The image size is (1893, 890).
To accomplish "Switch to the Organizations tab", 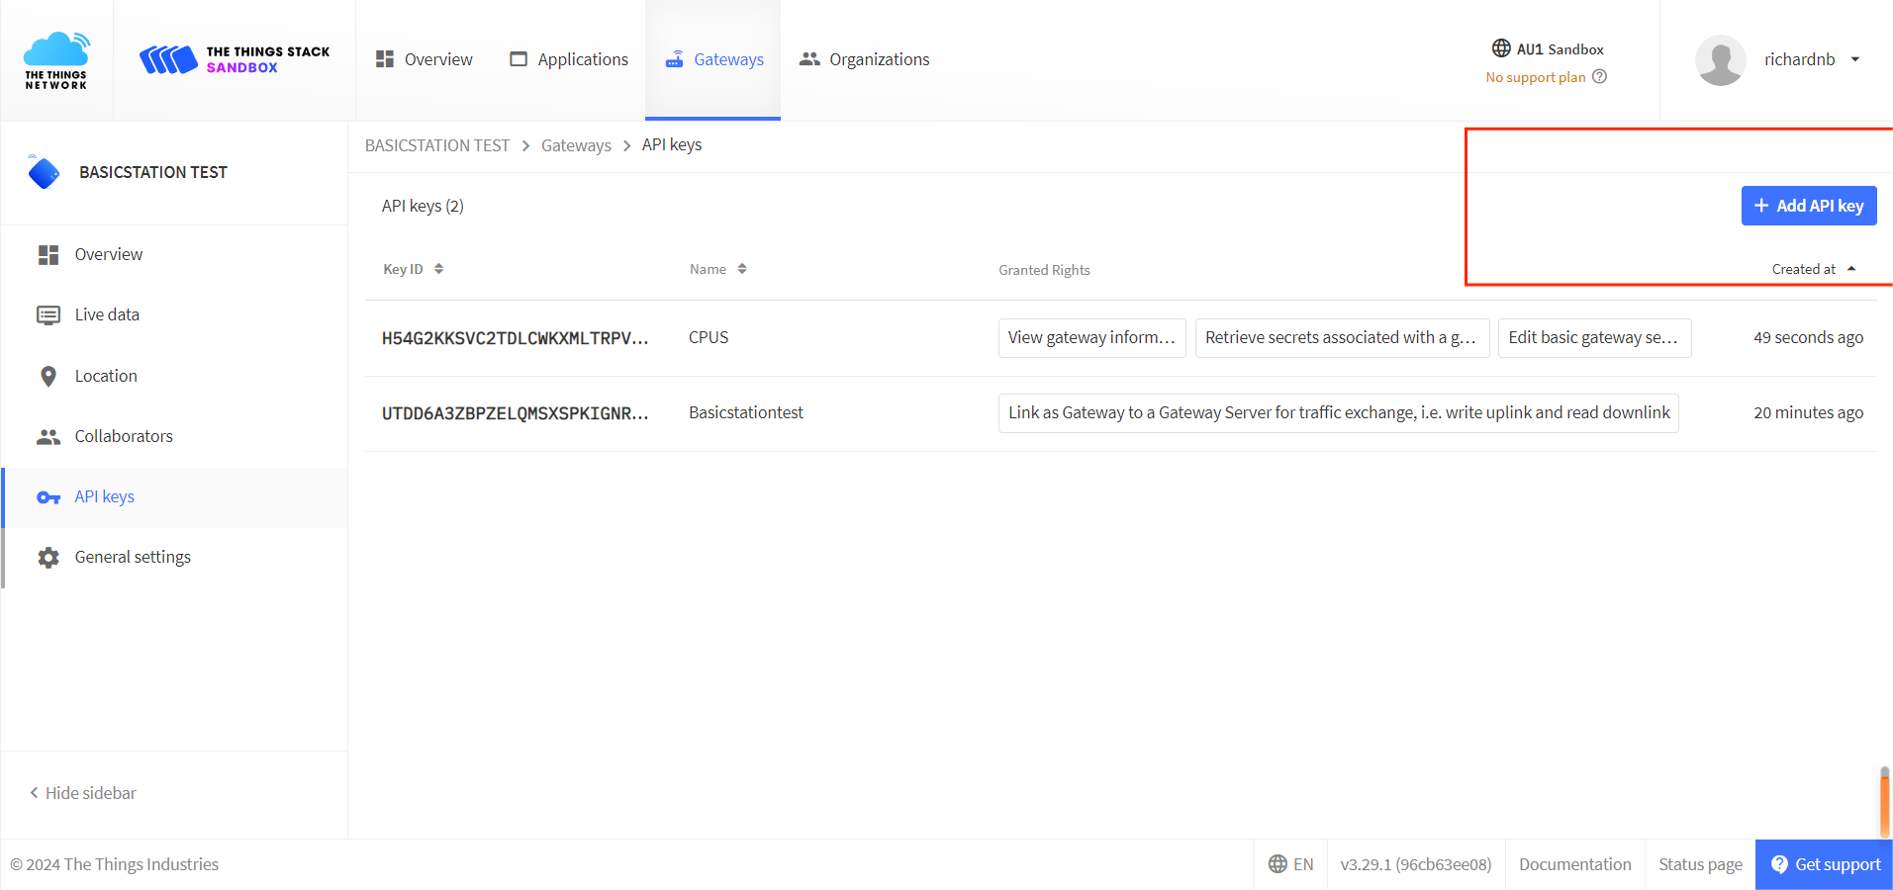I will [x=865, y=59].
